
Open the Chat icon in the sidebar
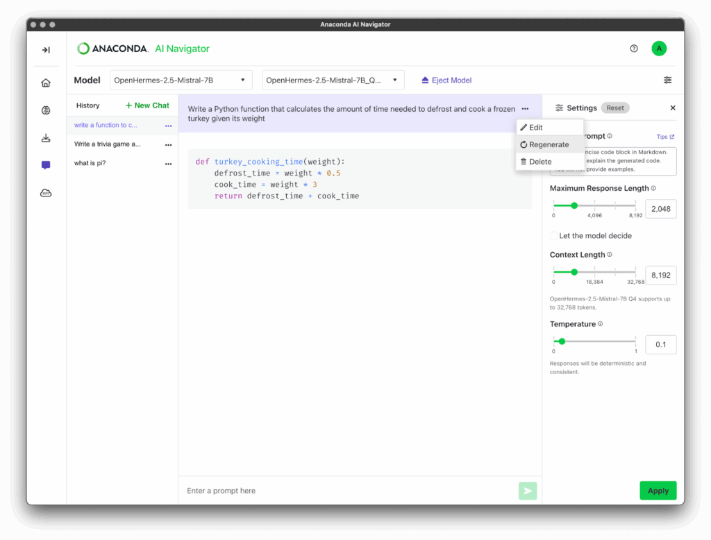(46, 165)
